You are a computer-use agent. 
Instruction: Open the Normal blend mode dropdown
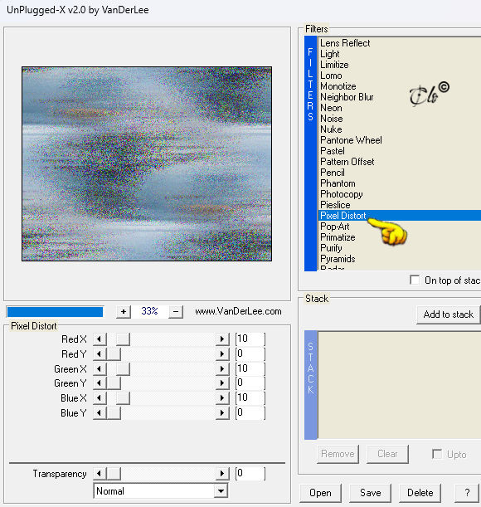[x=221, y=491]
